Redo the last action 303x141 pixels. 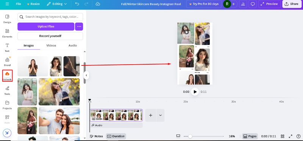86,4
